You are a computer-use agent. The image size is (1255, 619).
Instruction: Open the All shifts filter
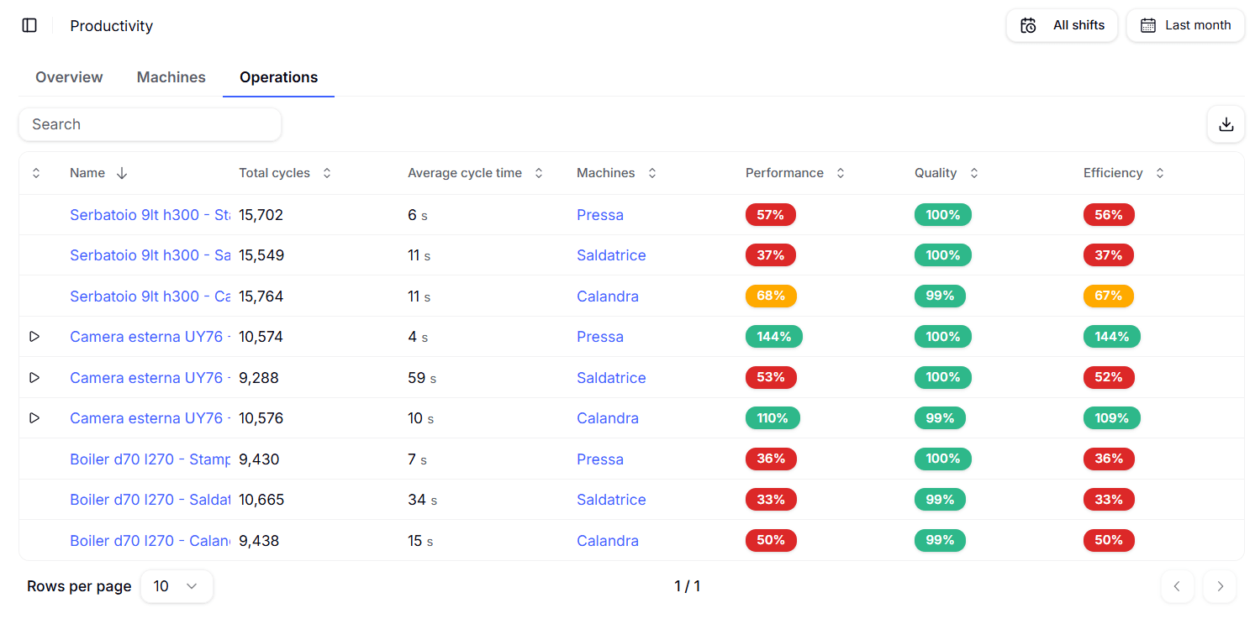pyautogui.click(x=1062, y=25)
